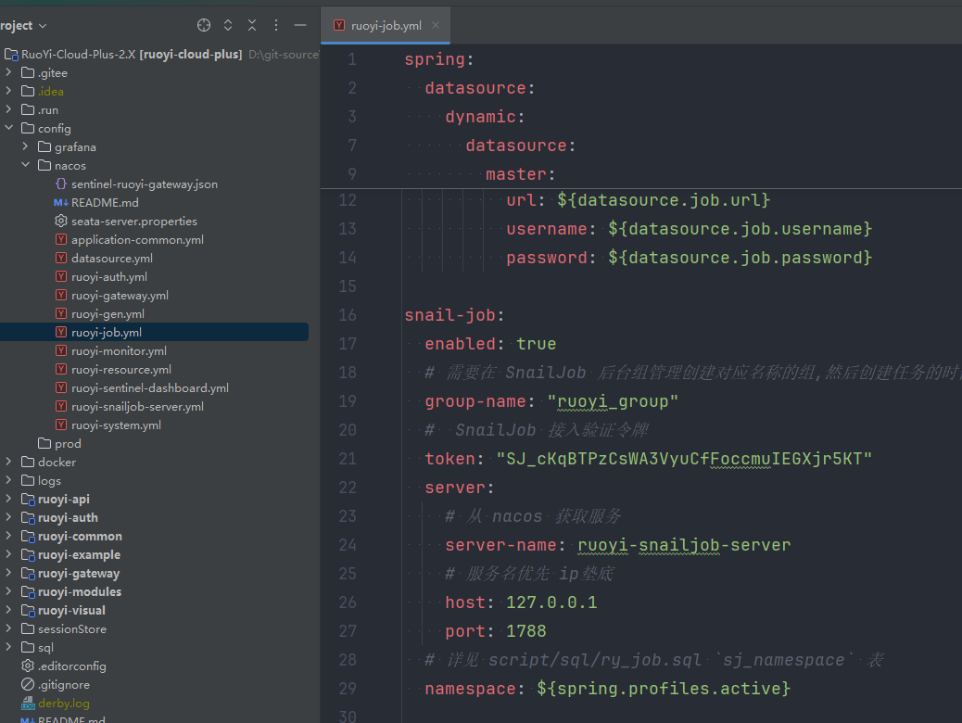This screenshot has width=962, height=723.
Task: Expand the grafana folder
Action: (x=25, y=146)
